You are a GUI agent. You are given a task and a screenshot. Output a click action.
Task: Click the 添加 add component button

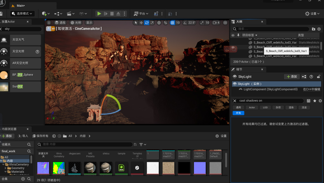(291, 77)
